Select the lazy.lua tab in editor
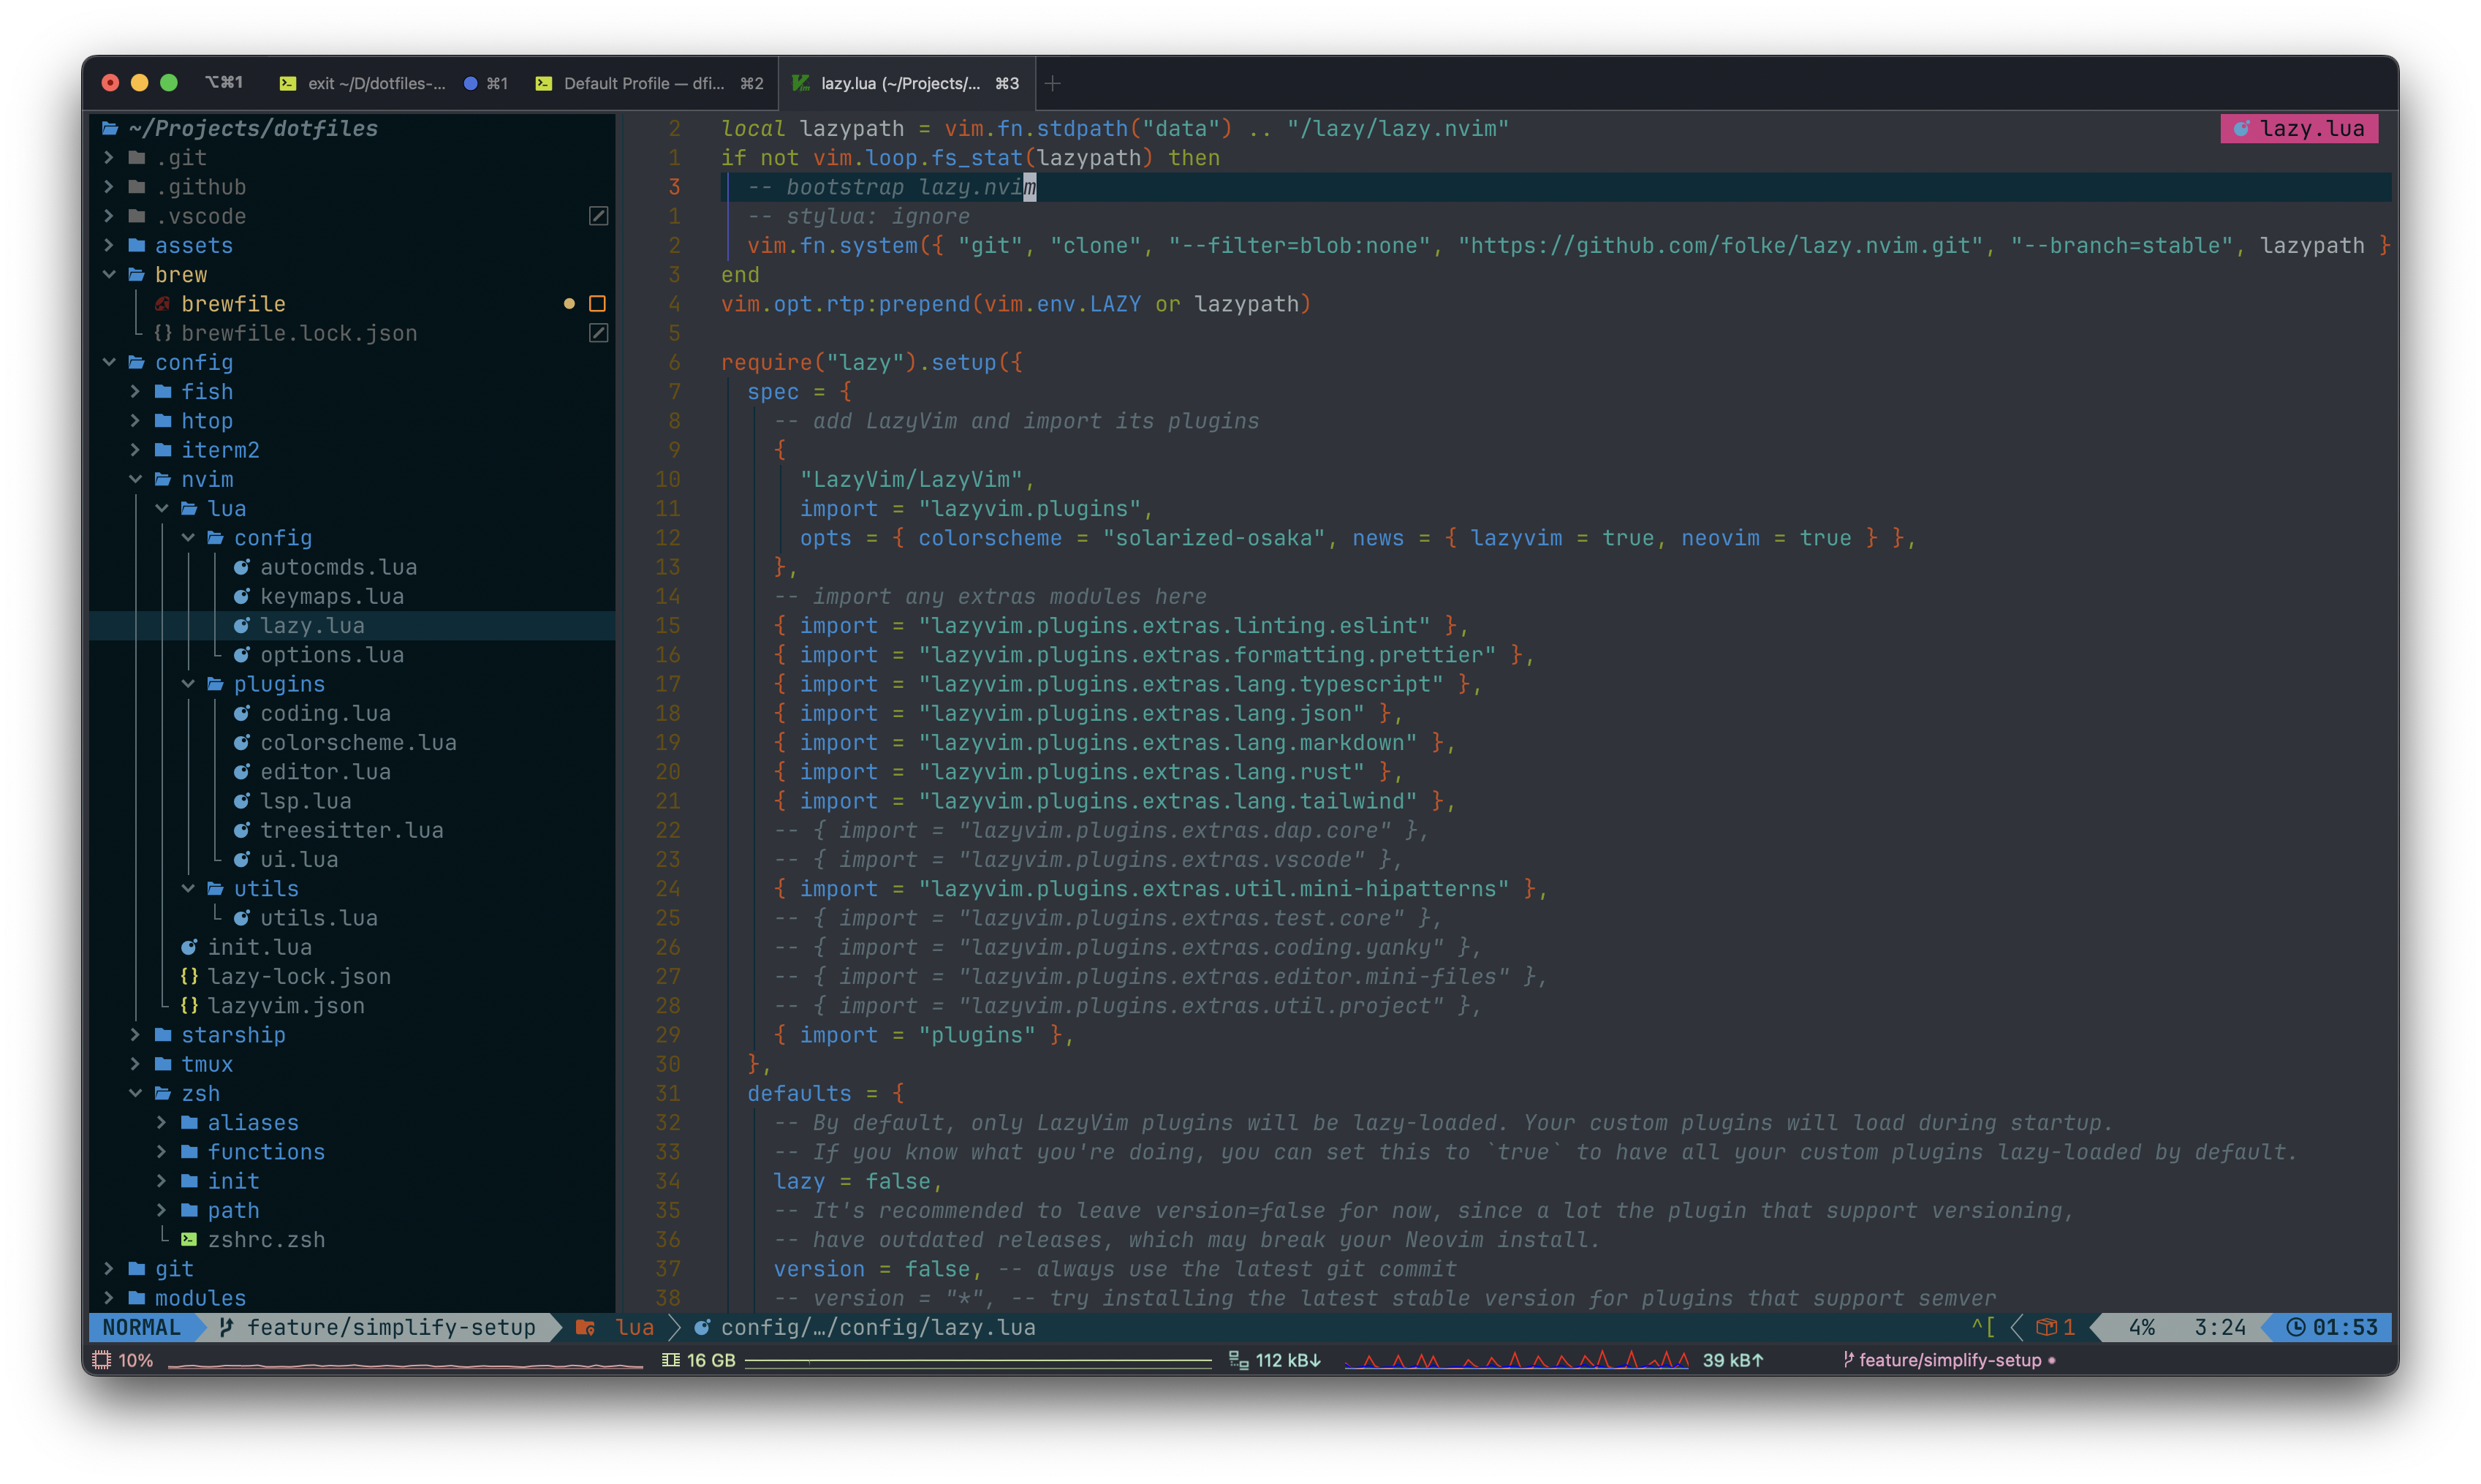Viewport: 2481px width, 1484px height. pyautogui.click(x=901, y=83)
